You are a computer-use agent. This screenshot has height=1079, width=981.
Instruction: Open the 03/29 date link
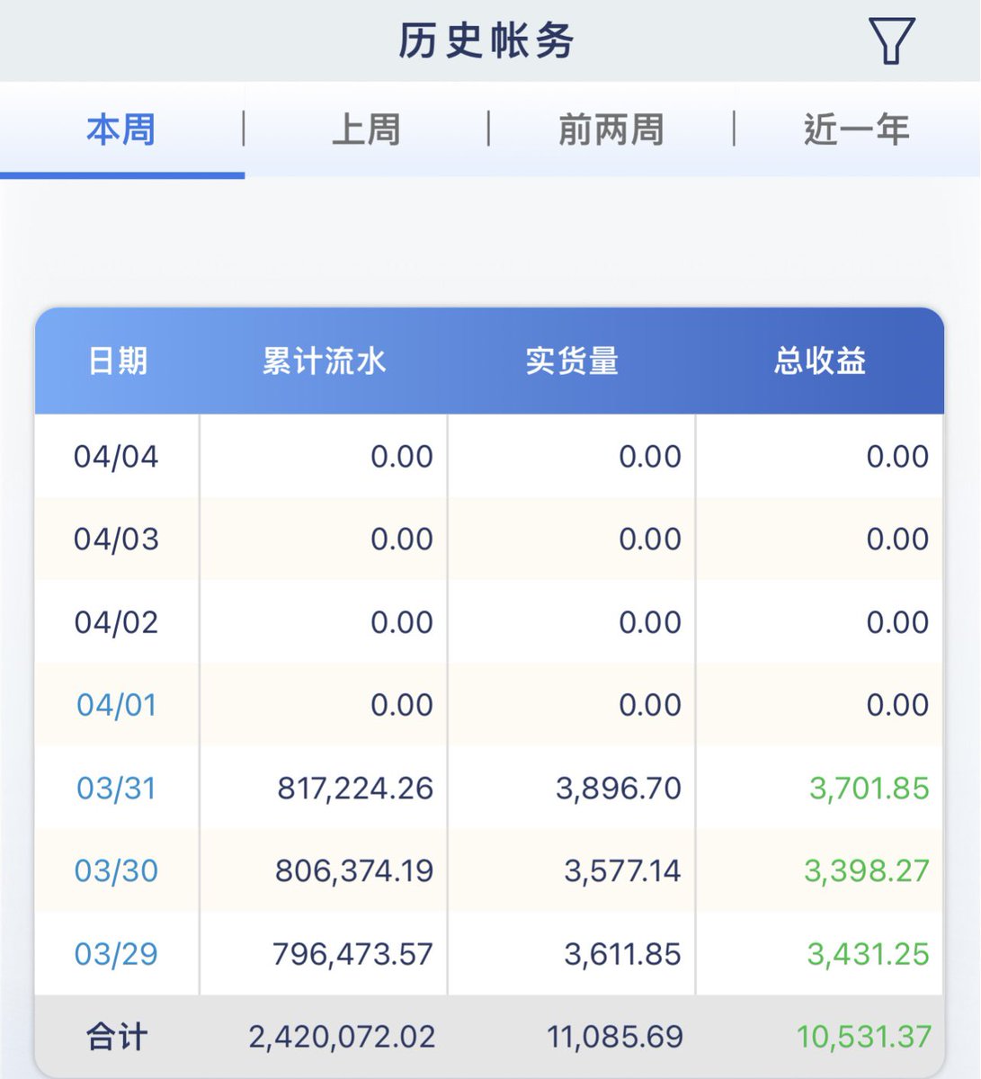[x=117, y=954]
